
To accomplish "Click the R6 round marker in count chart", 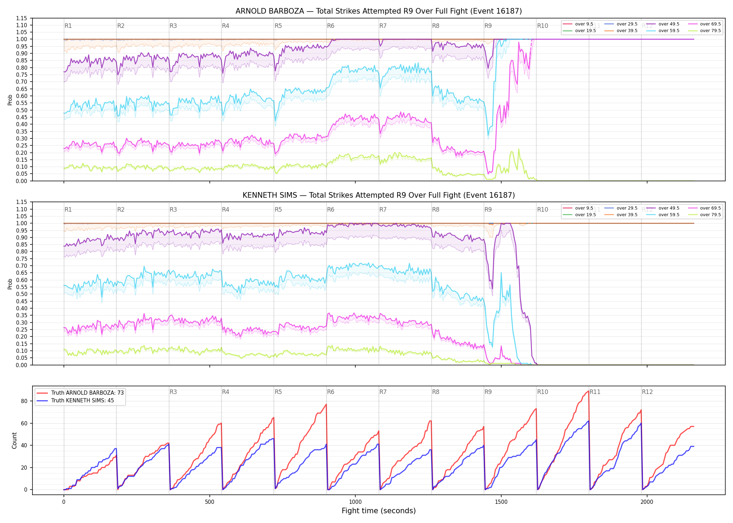I will [x=331, y=392].
